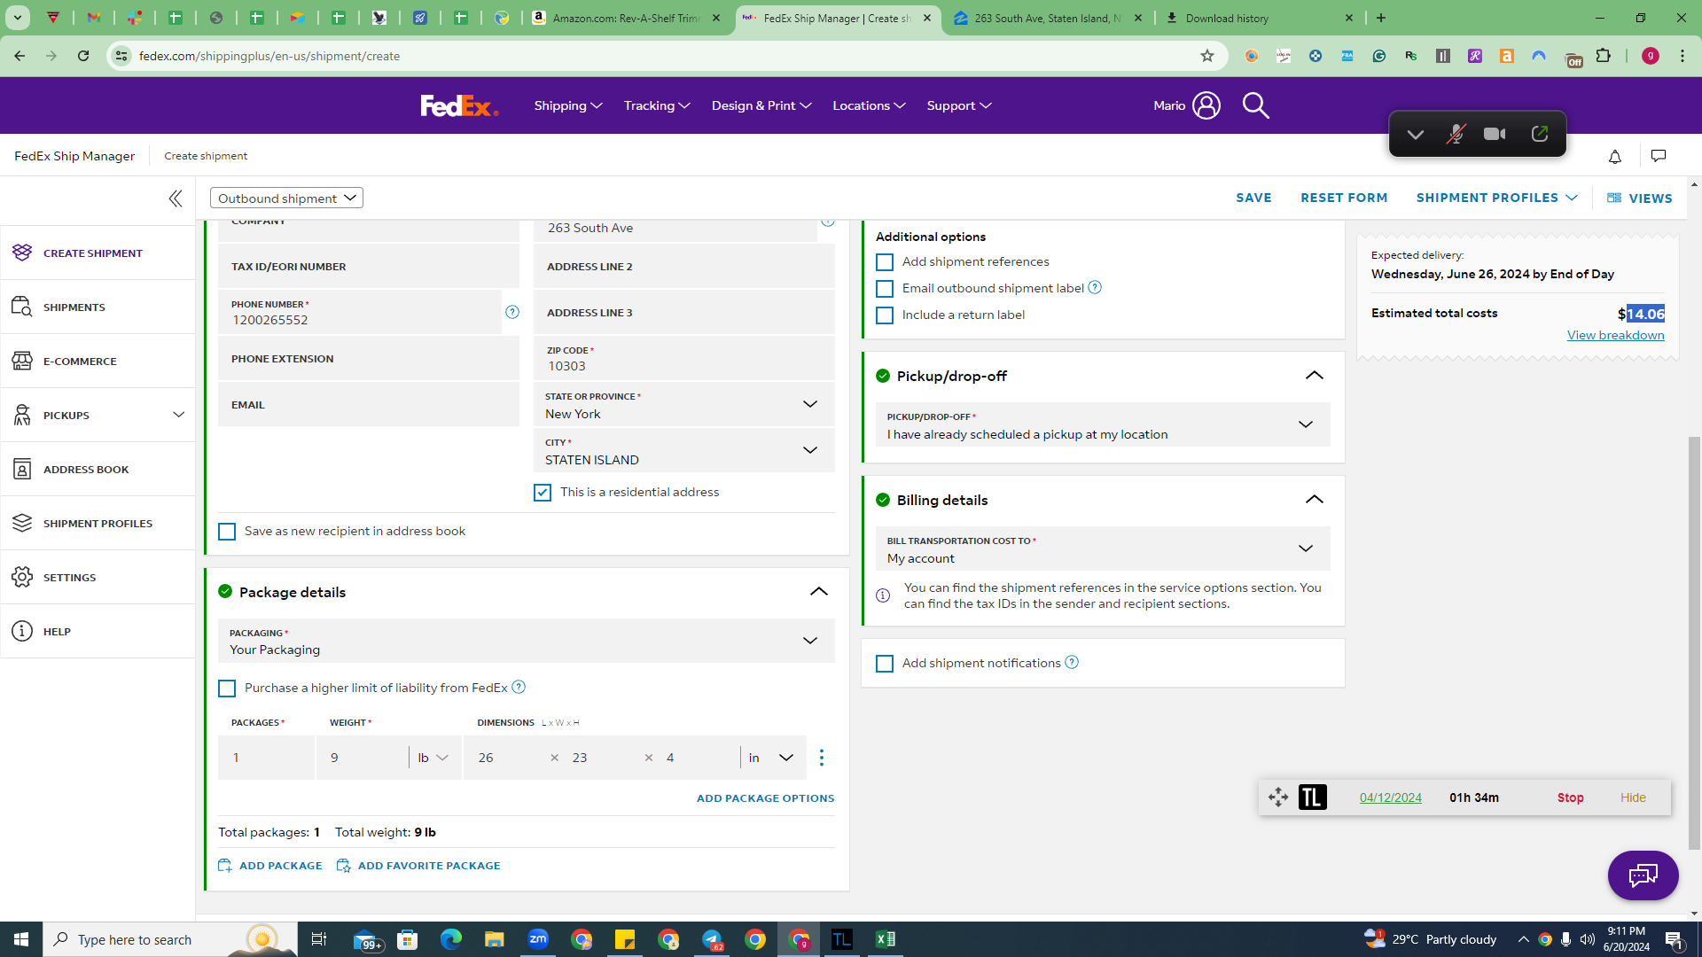Collapse the Billing details section
The image size is (1702, 957).
point(1315,500)
